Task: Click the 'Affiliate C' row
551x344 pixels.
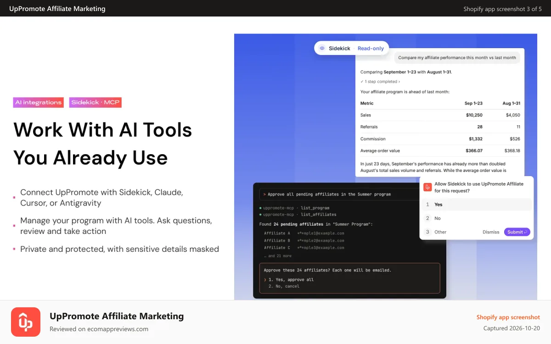Action: pyautogui.click(x=304, y=248)
